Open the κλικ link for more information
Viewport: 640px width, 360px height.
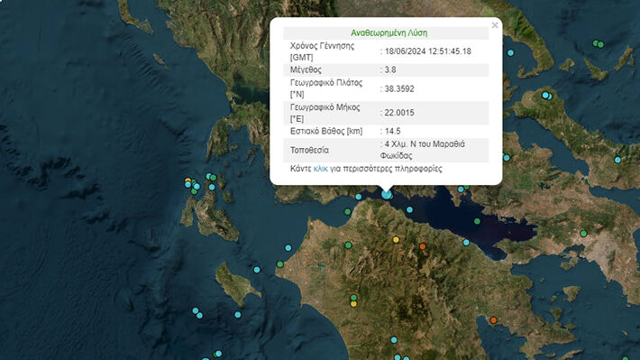tap(320, 169)
